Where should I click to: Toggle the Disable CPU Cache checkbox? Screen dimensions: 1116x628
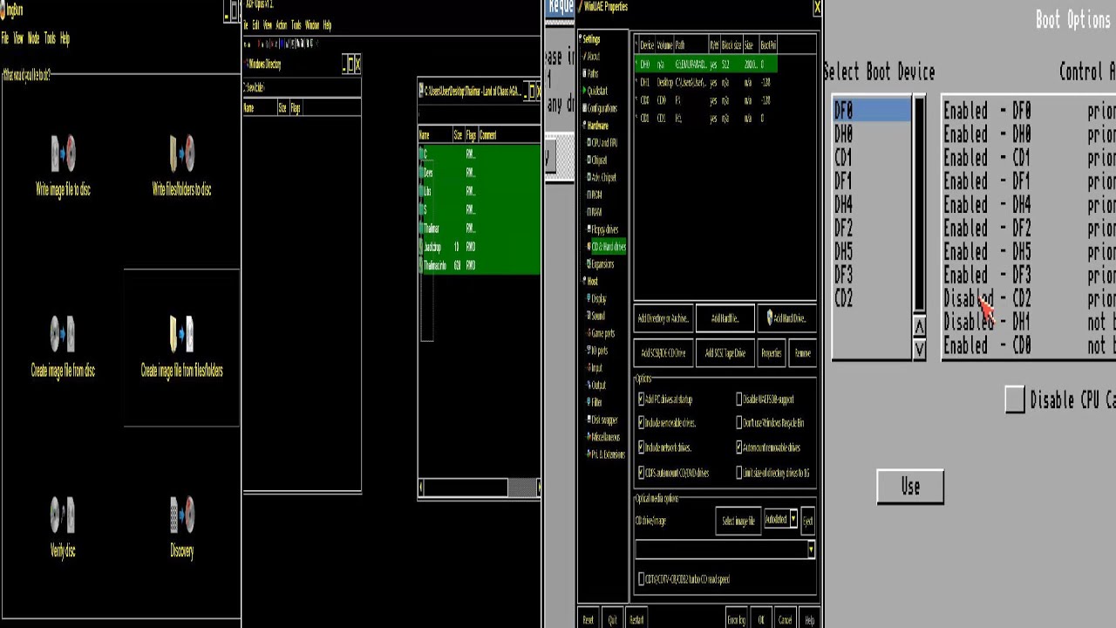[1014, 399]
